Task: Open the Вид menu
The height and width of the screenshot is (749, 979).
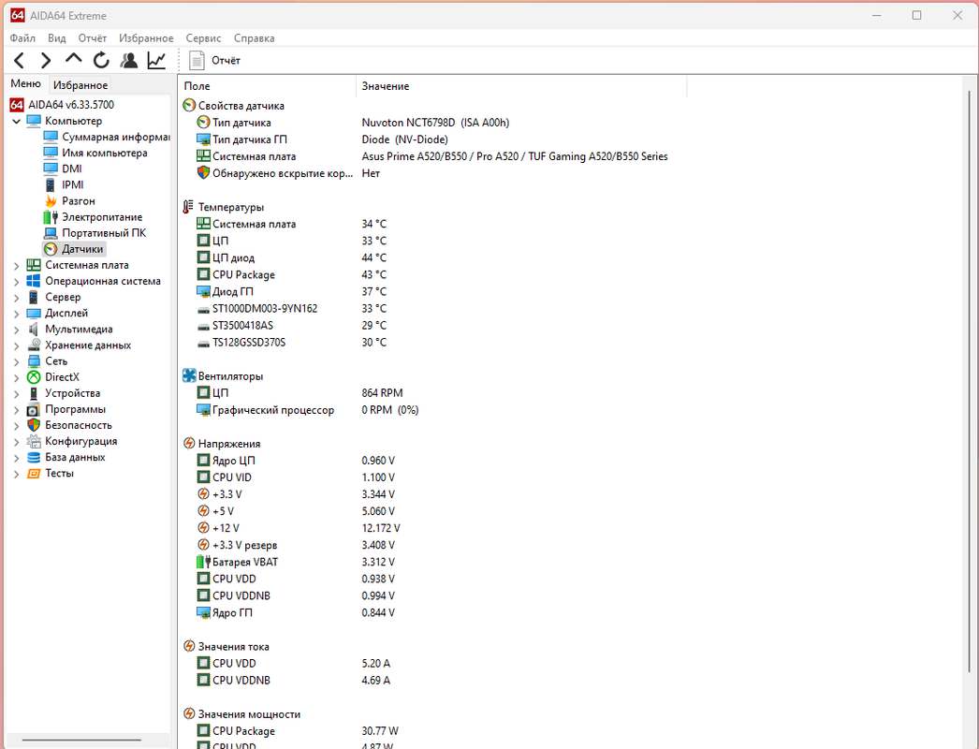Action: tap(57, 38)
